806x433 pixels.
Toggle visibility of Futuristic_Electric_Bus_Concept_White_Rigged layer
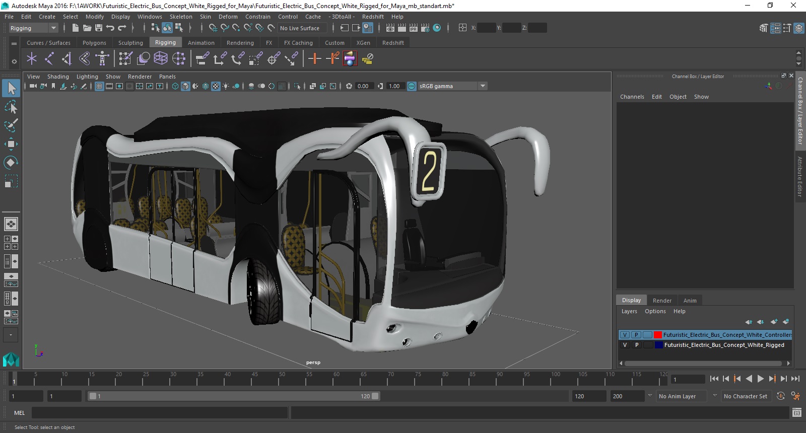[x=625, y=345]
